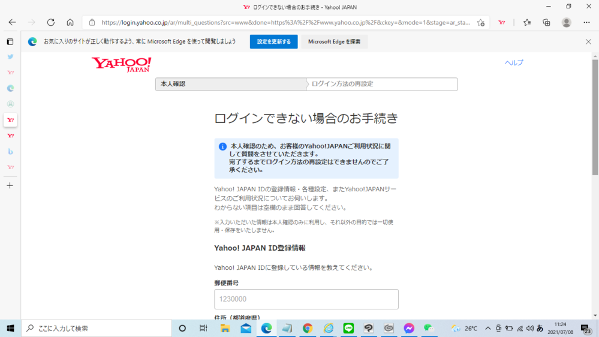Open the gray spiral app on taskbar
Image resolution: width=599 pixels, height=337 pixels.
click(x=389, y=328)
